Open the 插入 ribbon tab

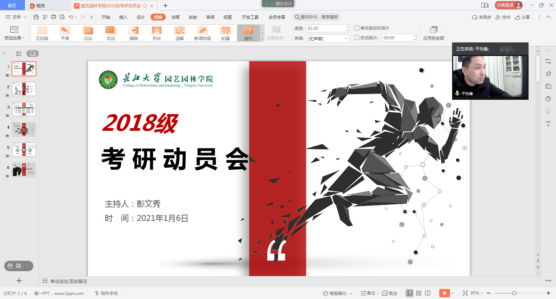(x=123, y=17)
